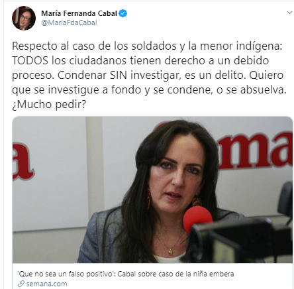Click the capitalized word TODOS in the tweet
Viewport: 294px width, 289px height.
(x=30, y=60)
